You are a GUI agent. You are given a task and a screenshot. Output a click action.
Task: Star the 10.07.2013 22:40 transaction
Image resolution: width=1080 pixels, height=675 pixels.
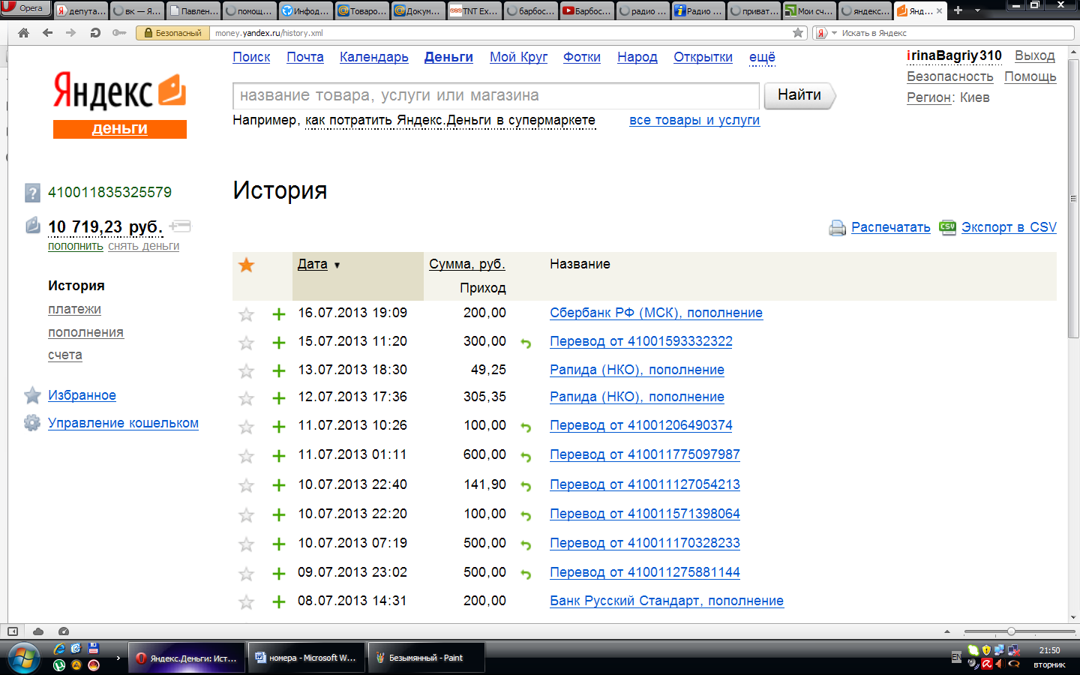pos(246,485)
